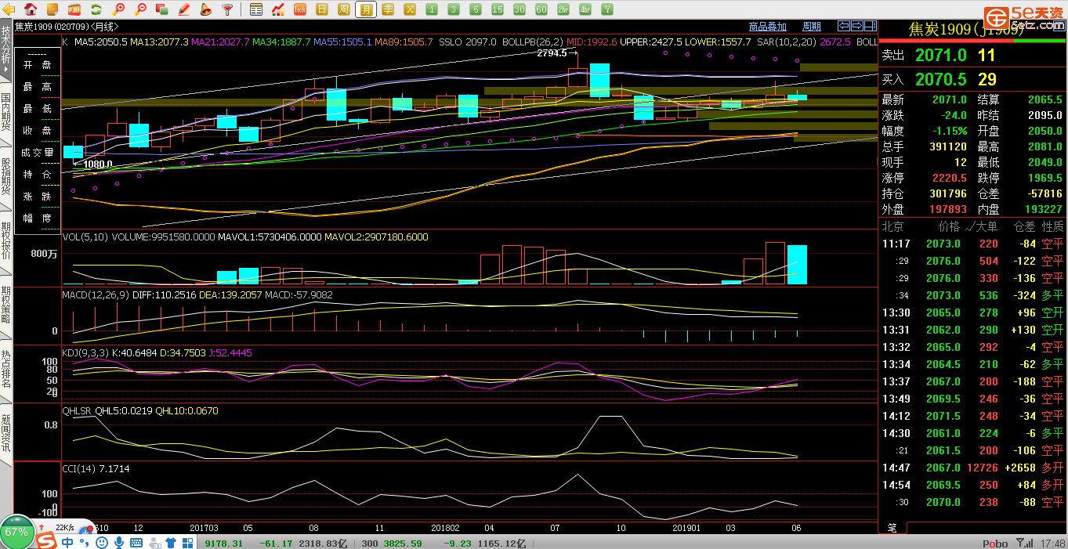This screenshot has height=549, width=1068.
Task: Open the orange notebook icon
Action: click(52, 9)
